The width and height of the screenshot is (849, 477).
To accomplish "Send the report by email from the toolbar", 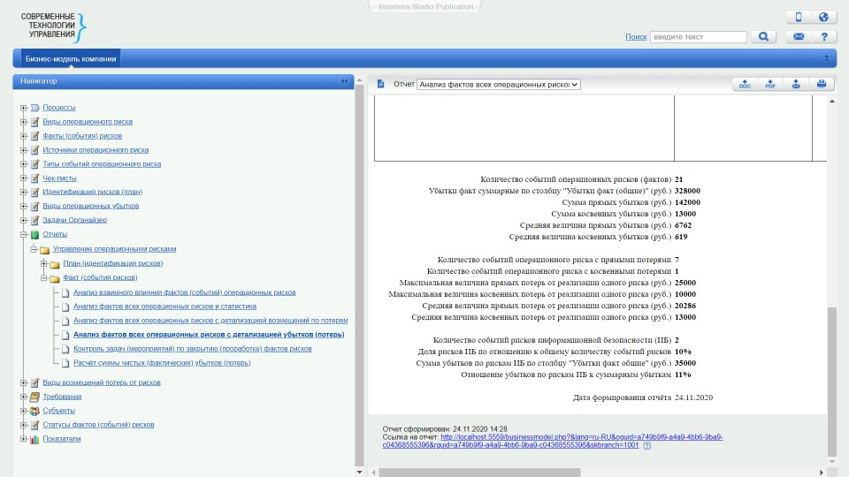I will tap(796, 84).
